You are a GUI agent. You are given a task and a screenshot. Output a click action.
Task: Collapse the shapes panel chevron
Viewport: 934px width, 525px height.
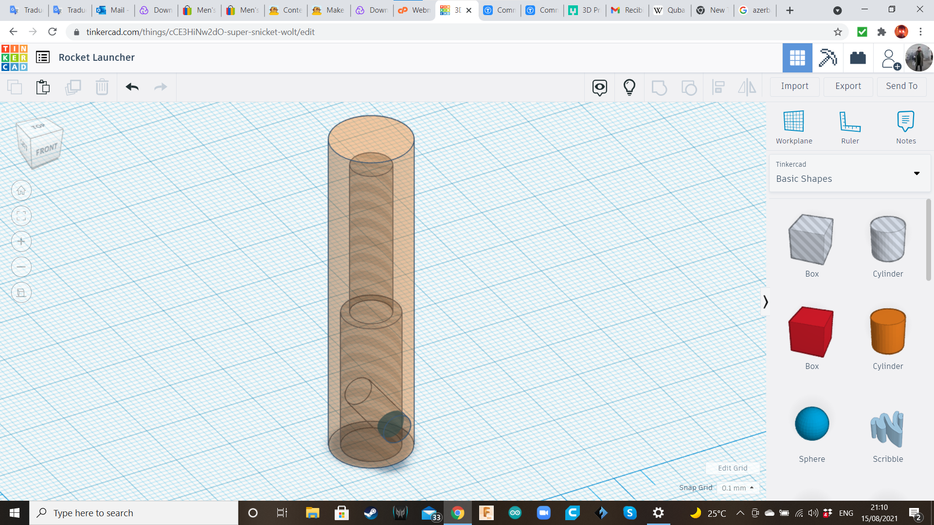point(765,302)
